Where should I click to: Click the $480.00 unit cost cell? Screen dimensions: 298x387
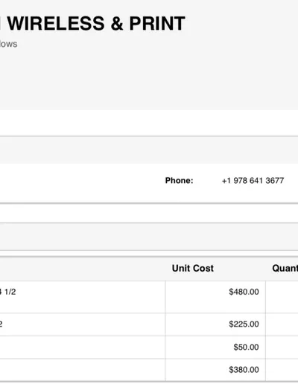click(215, 297)
